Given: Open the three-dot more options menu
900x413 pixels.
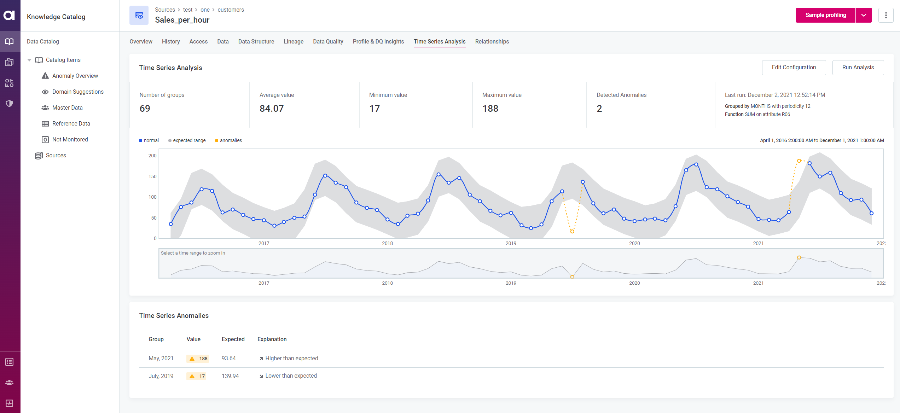Looking at the screenshot, I should point(886,15).
